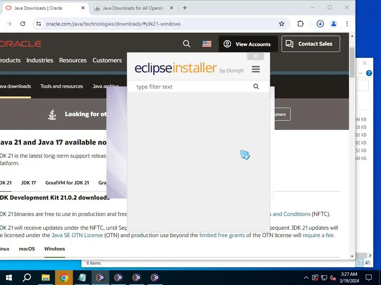The image size is (381, 285).
Task: Expand the File Explorer ribbon chevron
Action: point(361,73)
